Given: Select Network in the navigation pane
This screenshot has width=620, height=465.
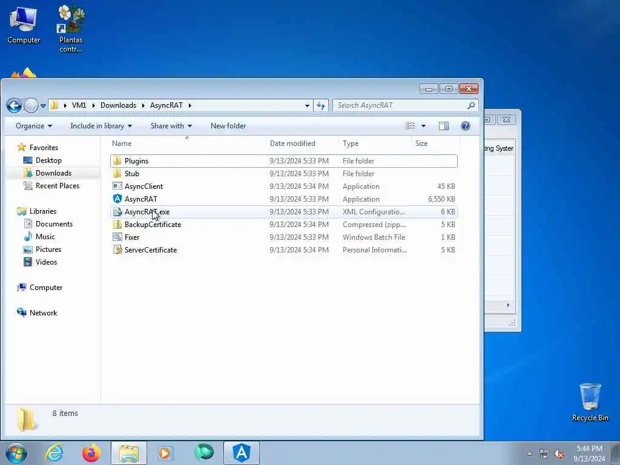Looking at the screenshot, I should pyautogui.click(x=43, y=313).
